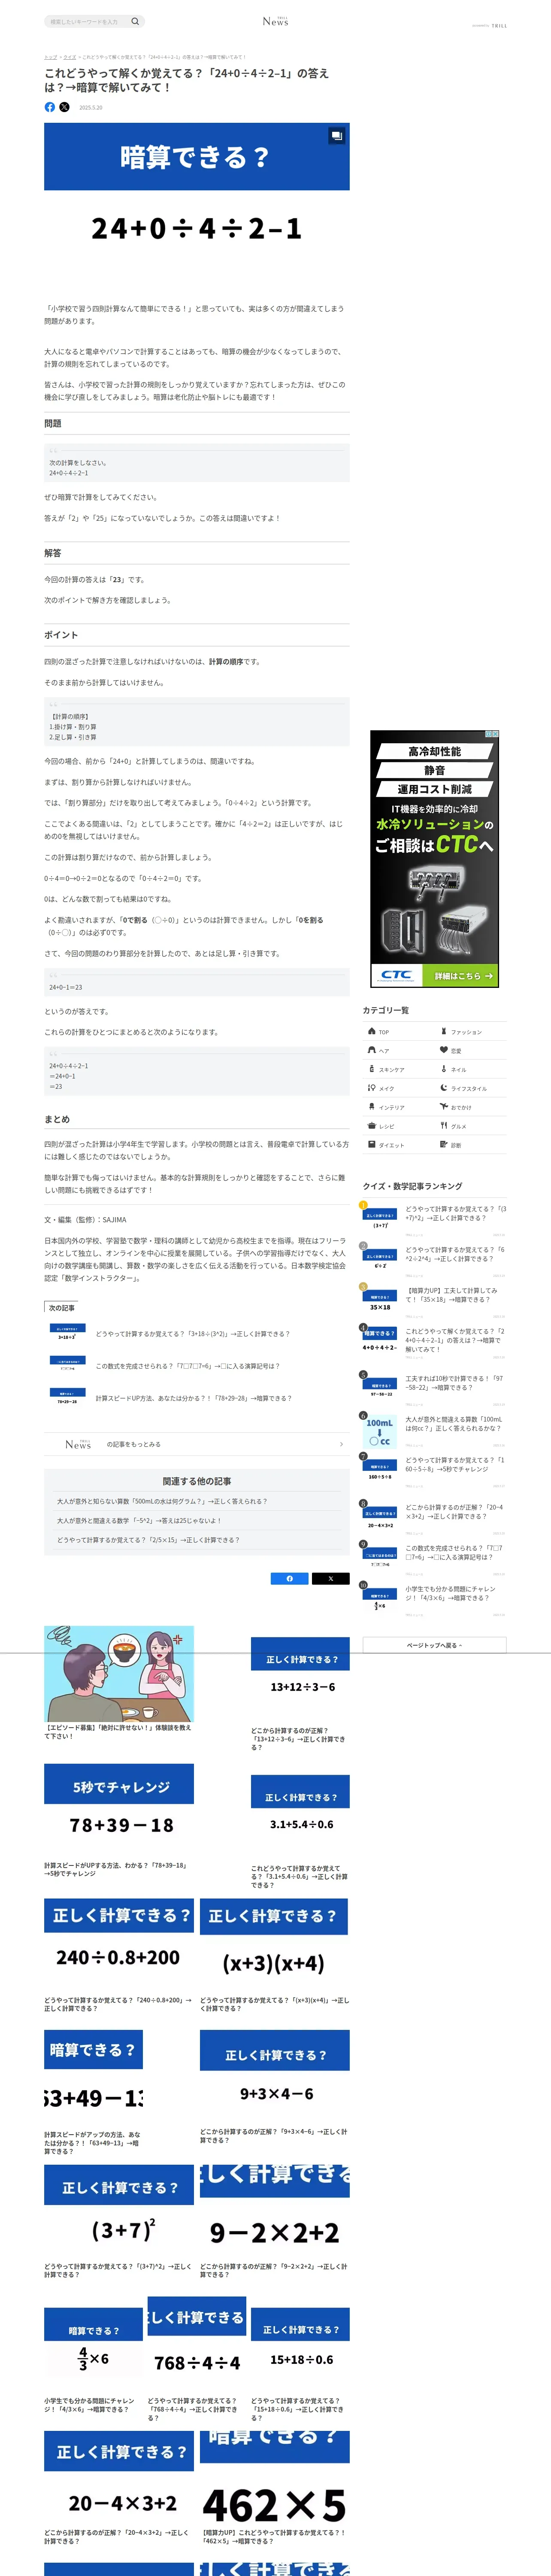Share article via X icon under title
551x2576 pixels.
(65, 107)
